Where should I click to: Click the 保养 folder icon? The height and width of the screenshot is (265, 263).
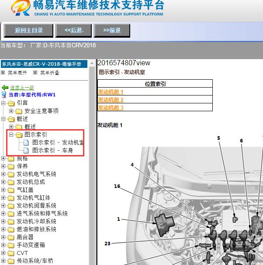11,166
